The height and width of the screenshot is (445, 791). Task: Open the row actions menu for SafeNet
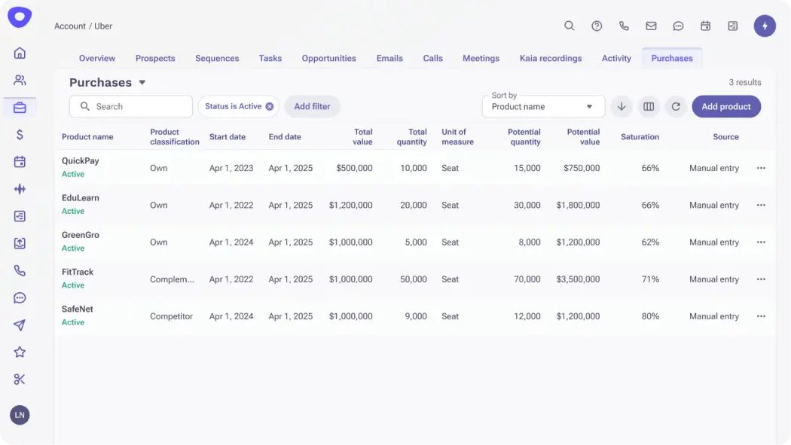pos(761,316)
